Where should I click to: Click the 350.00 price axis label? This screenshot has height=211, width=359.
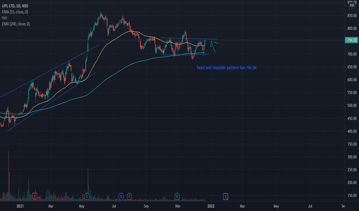click(x=352, y=144)
